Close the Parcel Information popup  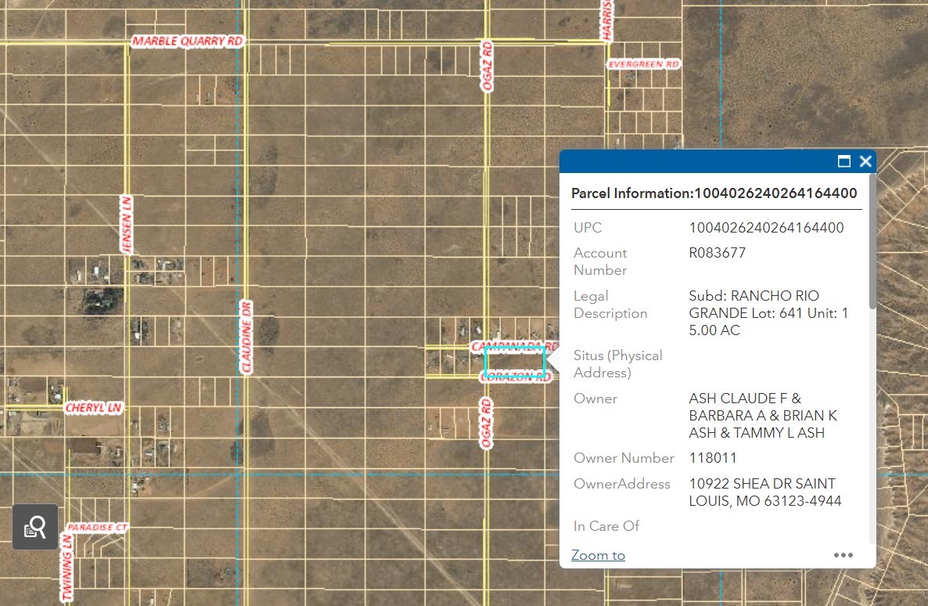click(x=865, y=161)
